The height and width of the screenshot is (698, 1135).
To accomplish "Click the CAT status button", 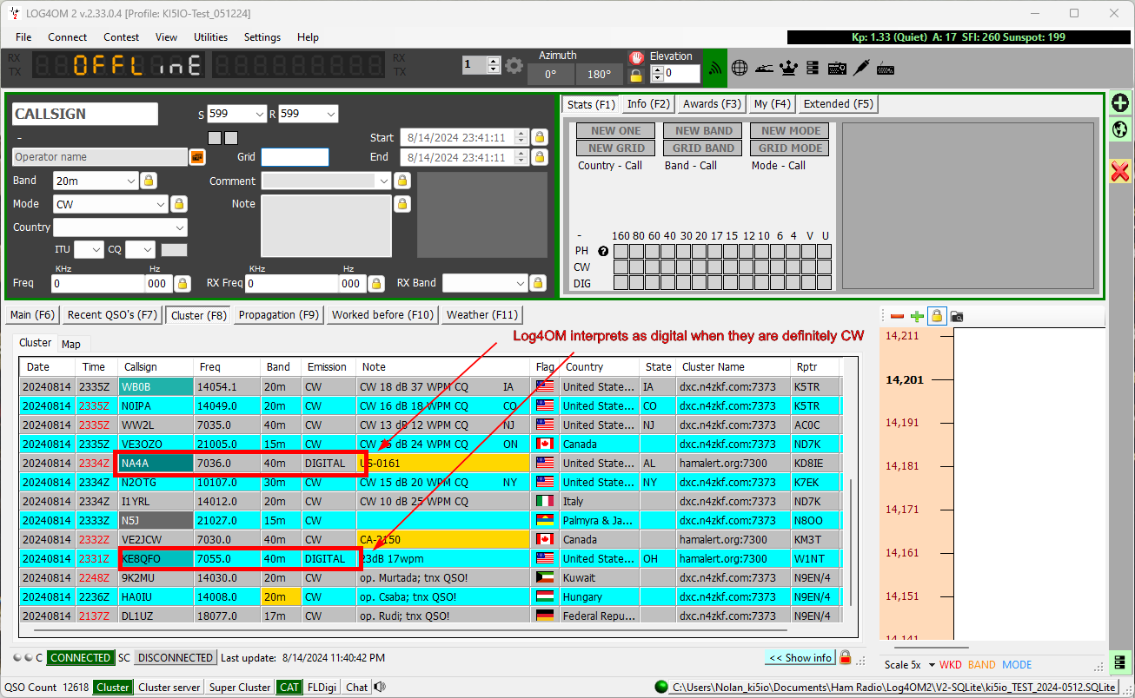I will (x=289, y=687).
